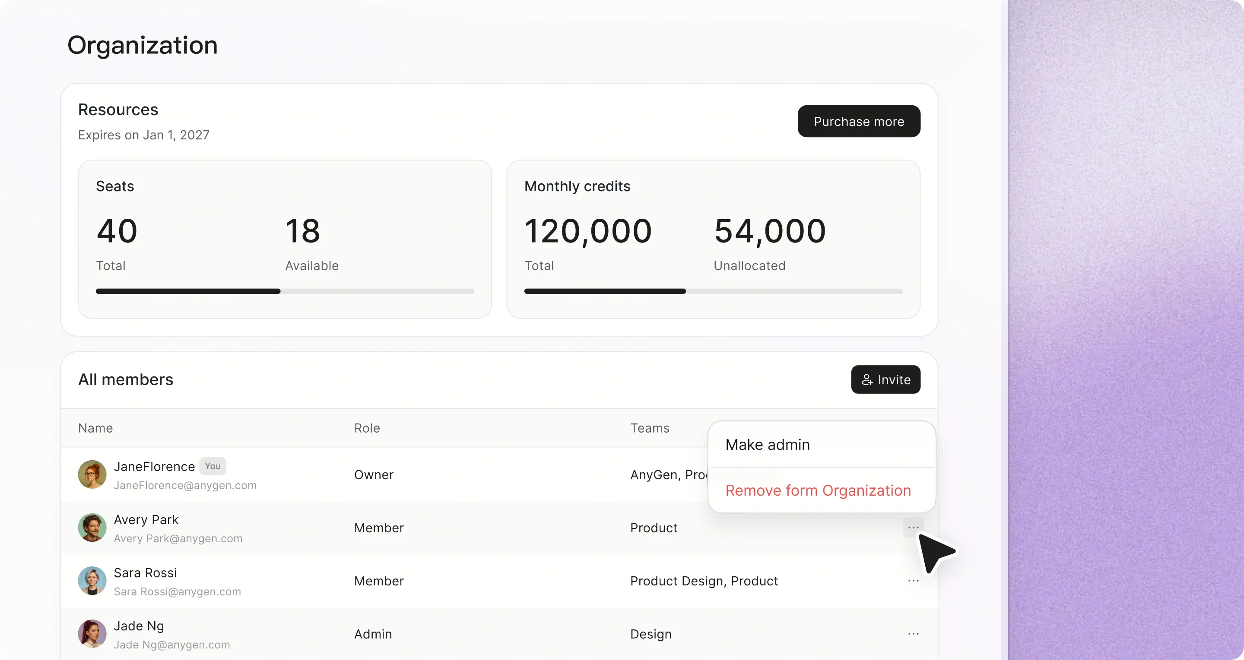Invite a new member with Invite button
This screenshot has height=660, width=1244.
click(x=885, y=380)
